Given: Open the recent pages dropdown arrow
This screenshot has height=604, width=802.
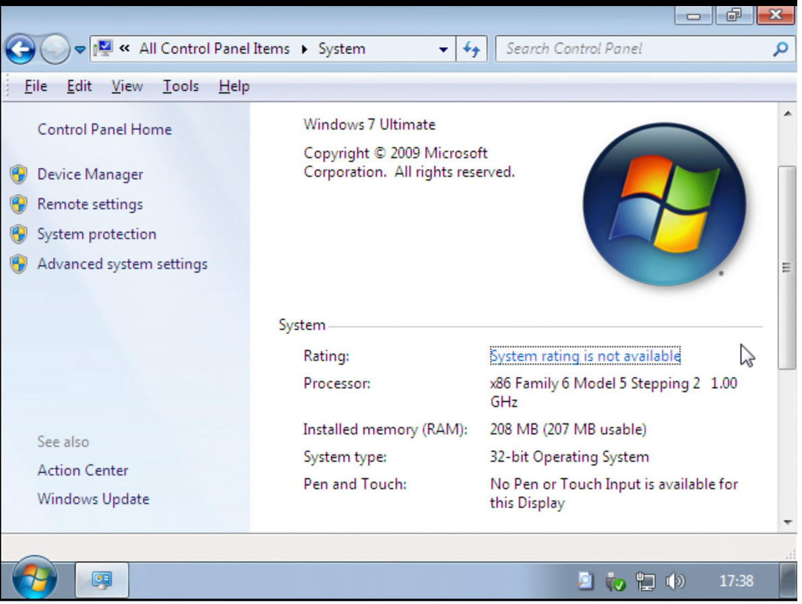Looking at the screenshot, I should point(80,50).
